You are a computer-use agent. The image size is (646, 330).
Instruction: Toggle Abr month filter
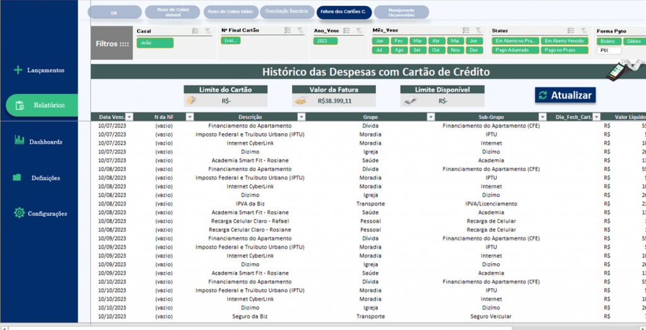437,41
